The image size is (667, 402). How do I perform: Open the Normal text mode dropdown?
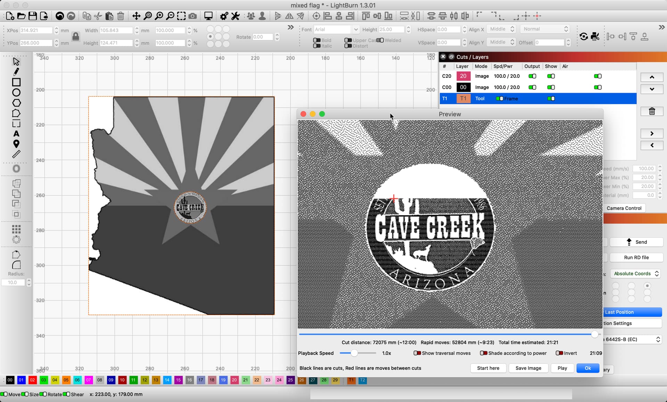[x=545, y=29]
